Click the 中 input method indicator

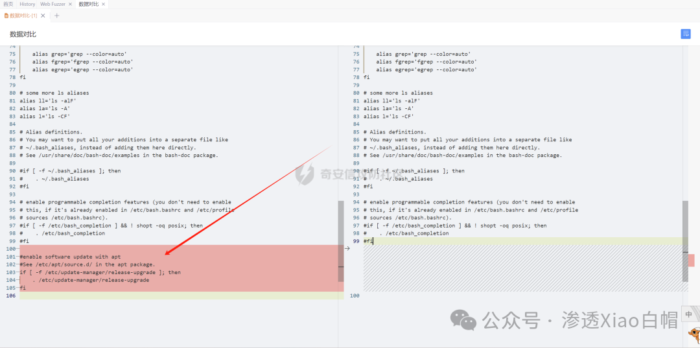[688, 314]
